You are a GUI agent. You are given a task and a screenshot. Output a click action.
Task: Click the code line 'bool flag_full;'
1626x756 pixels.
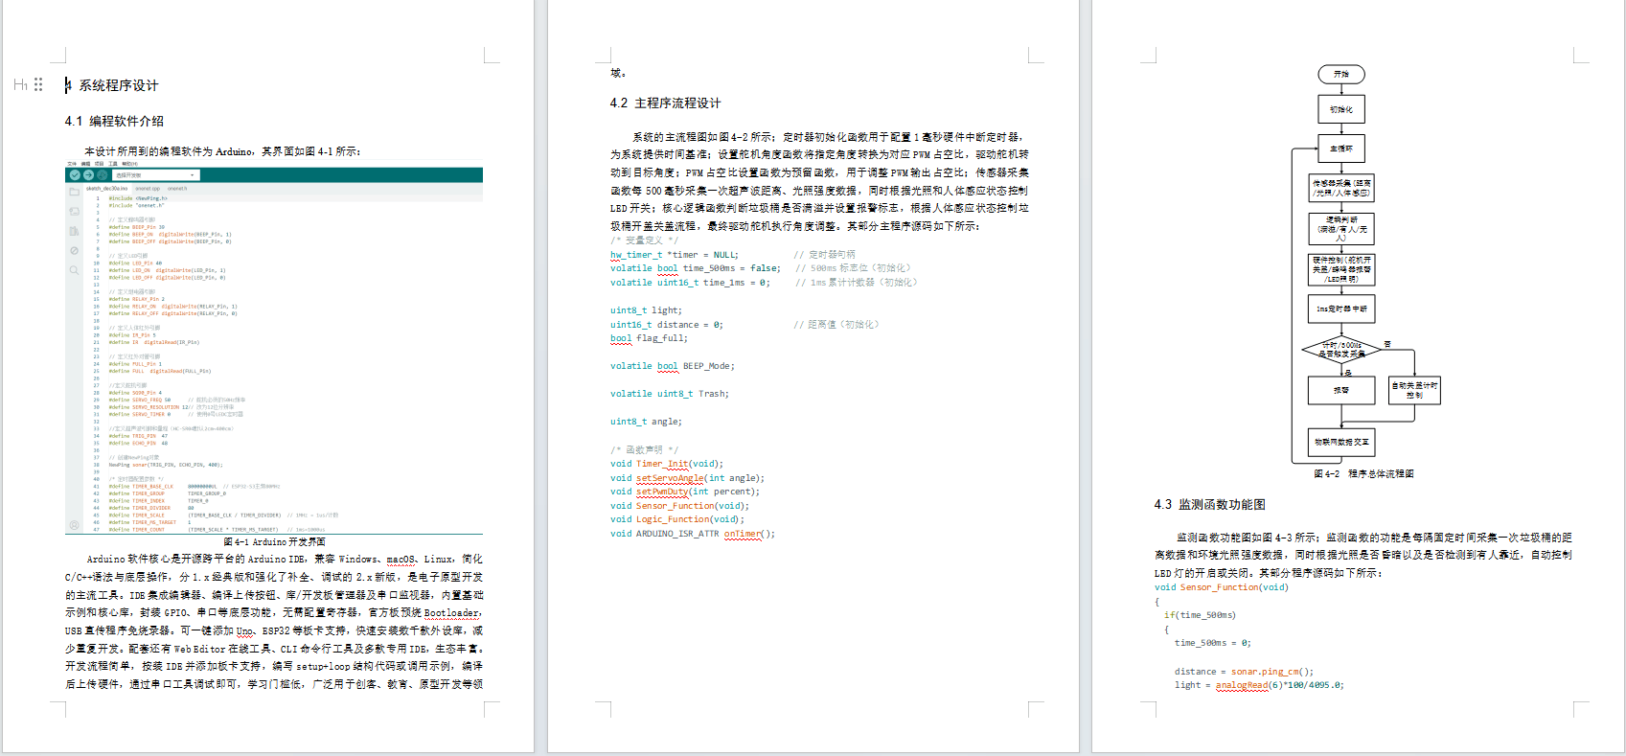coord(649,338)
